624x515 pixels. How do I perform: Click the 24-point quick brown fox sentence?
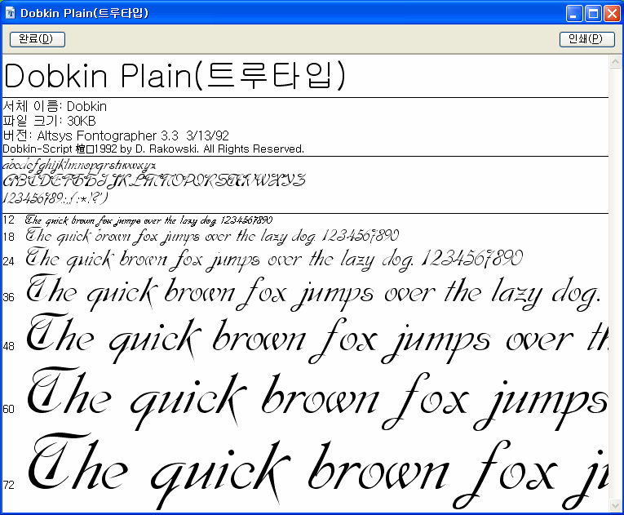(x=274, y=259)
